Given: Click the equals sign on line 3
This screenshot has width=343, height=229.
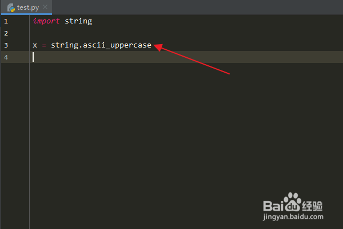Looking at the screenshot, I should (x=44, y=45).
